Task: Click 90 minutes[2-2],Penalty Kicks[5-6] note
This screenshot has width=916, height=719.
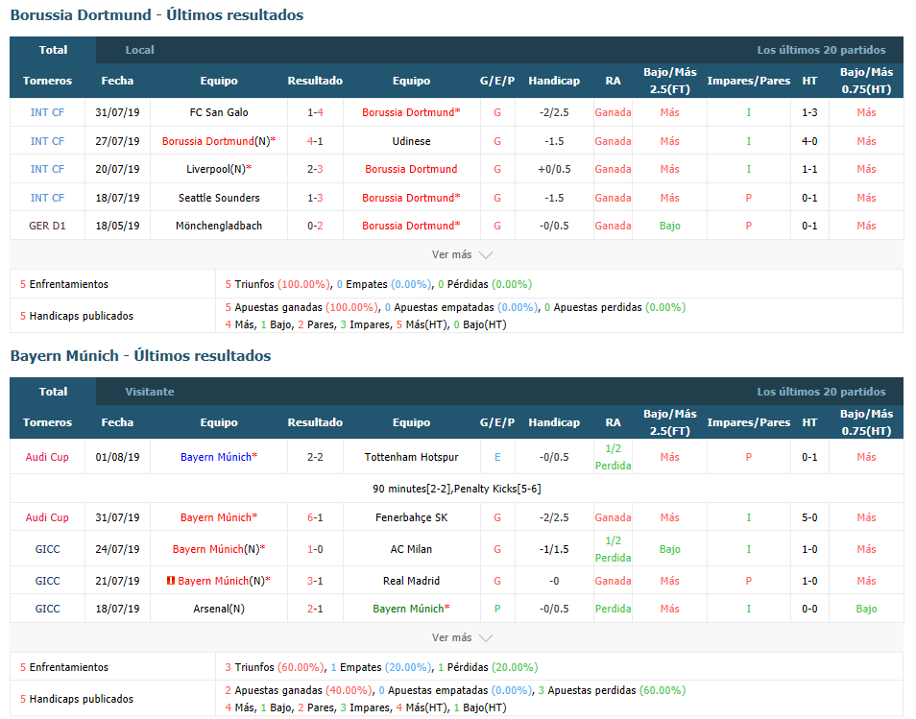Action: point(457,489)
